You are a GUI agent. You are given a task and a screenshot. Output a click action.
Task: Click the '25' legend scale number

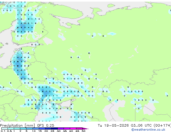(x=52, y=131)
